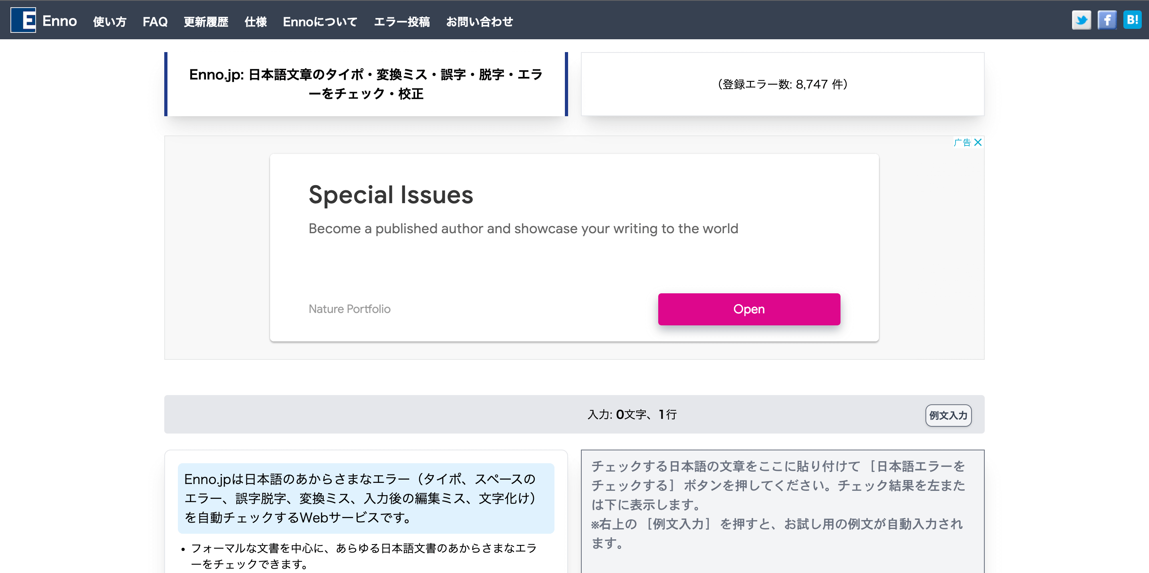Open the Ennoについて menu item
This screenshot has height=573, width=1149.
[x=320, y=21]
